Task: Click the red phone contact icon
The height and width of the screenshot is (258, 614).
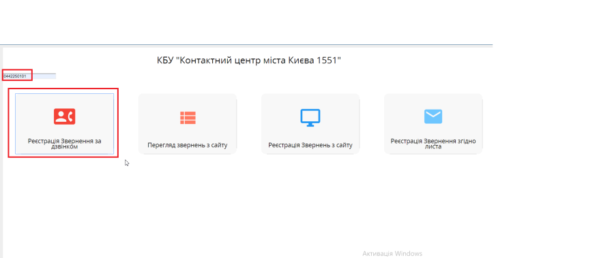Action: point(65,116)
